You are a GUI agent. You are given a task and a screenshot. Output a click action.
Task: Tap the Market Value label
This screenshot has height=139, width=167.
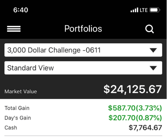[x=21, y=92]
